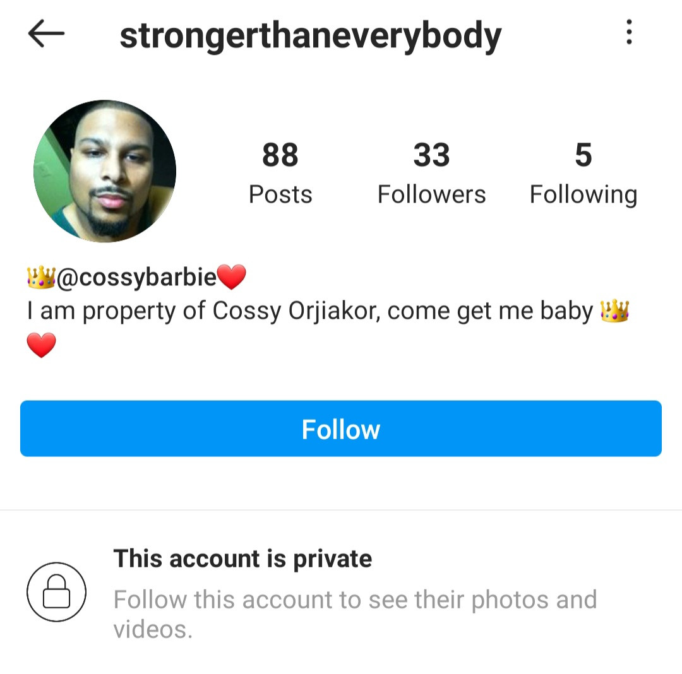
Task: Open the profile picture
Action: [x=105, y=171]
